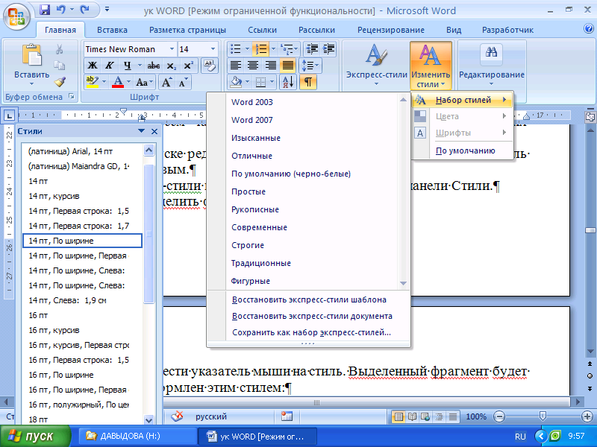Expand the Change Styles menu button

click(x=431, y=65)
